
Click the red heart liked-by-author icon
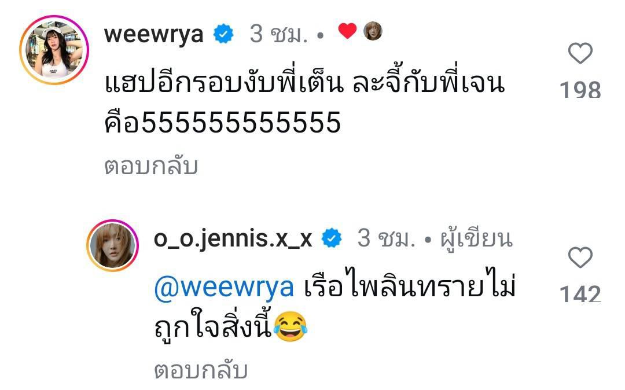click(x=347, y=31)
